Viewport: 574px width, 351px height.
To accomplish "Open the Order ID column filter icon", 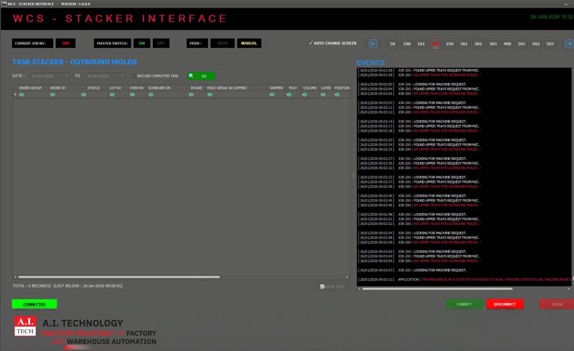I will [x=53, y=95].
